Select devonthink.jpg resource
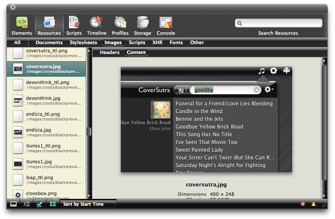 46,100
